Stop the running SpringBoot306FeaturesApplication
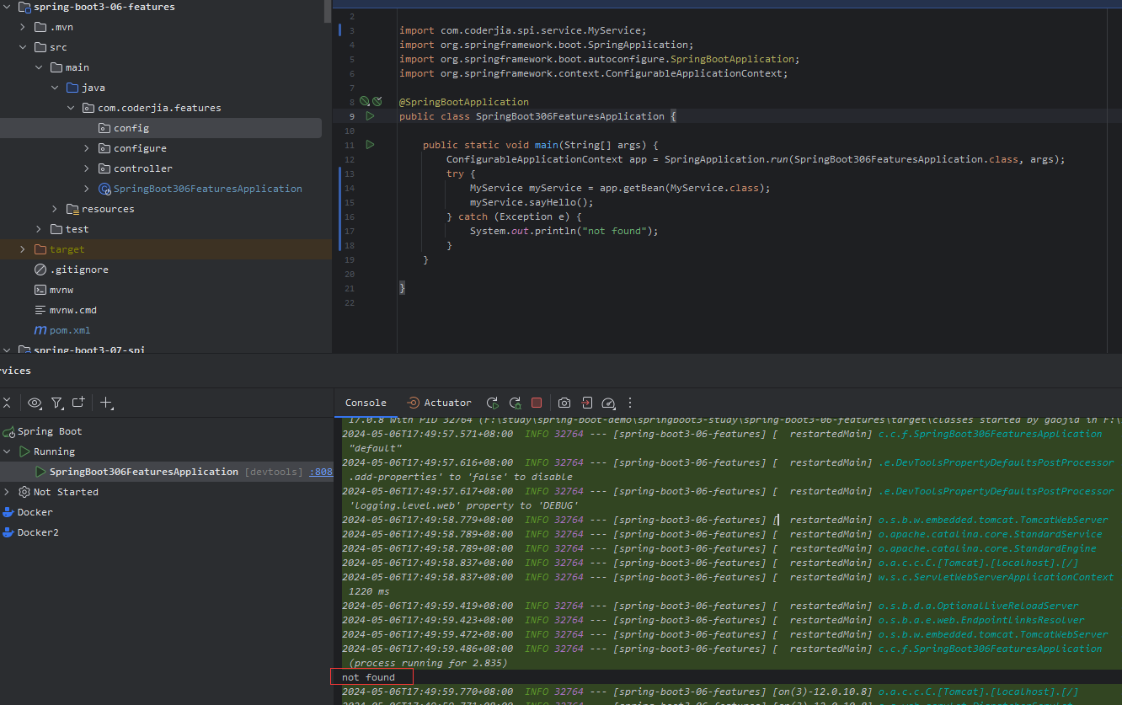 [537, 403]
